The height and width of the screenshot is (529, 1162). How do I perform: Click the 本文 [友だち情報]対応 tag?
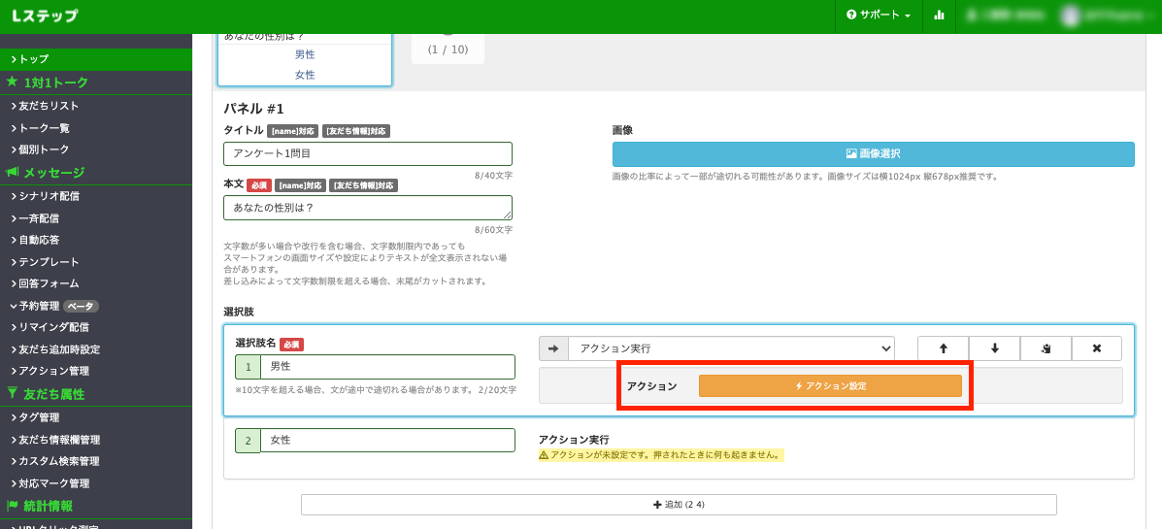(x=364, y=185)
